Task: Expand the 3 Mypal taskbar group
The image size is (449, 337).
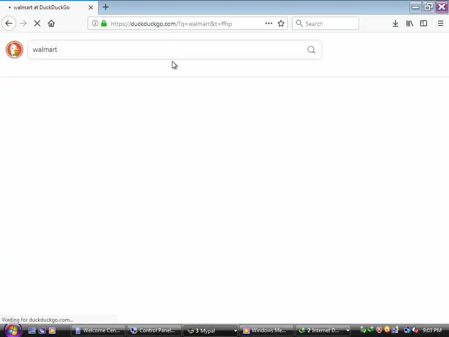Action: tap(211, 330)
